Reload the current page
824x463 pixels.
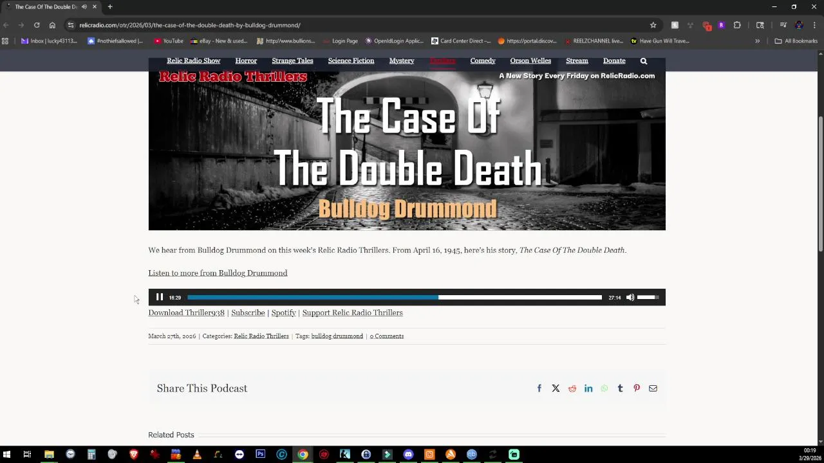coord(37,25)
